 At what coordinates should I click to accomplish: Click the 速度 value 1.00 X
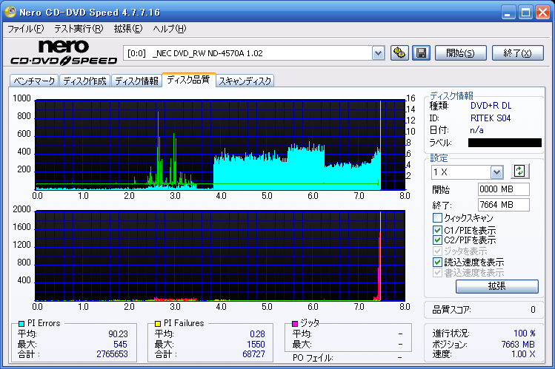point(523,354)
